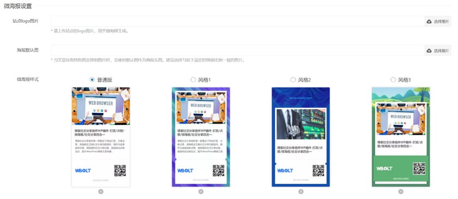This screenshot has height=199, width=458.
Task: Click the 海报默认图 field label
Action: (x=27, y=50)
